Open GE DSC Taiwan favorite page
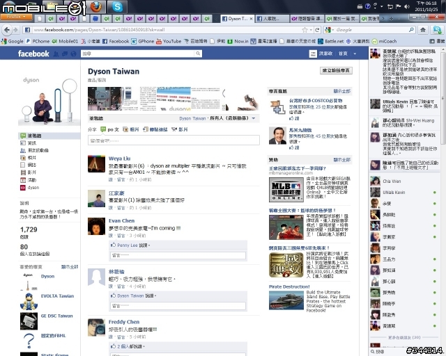 point(56,316)
